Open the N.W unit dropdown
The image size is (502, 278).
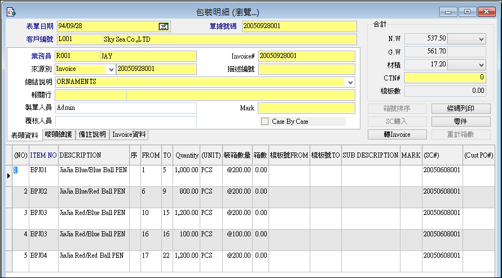481,39
